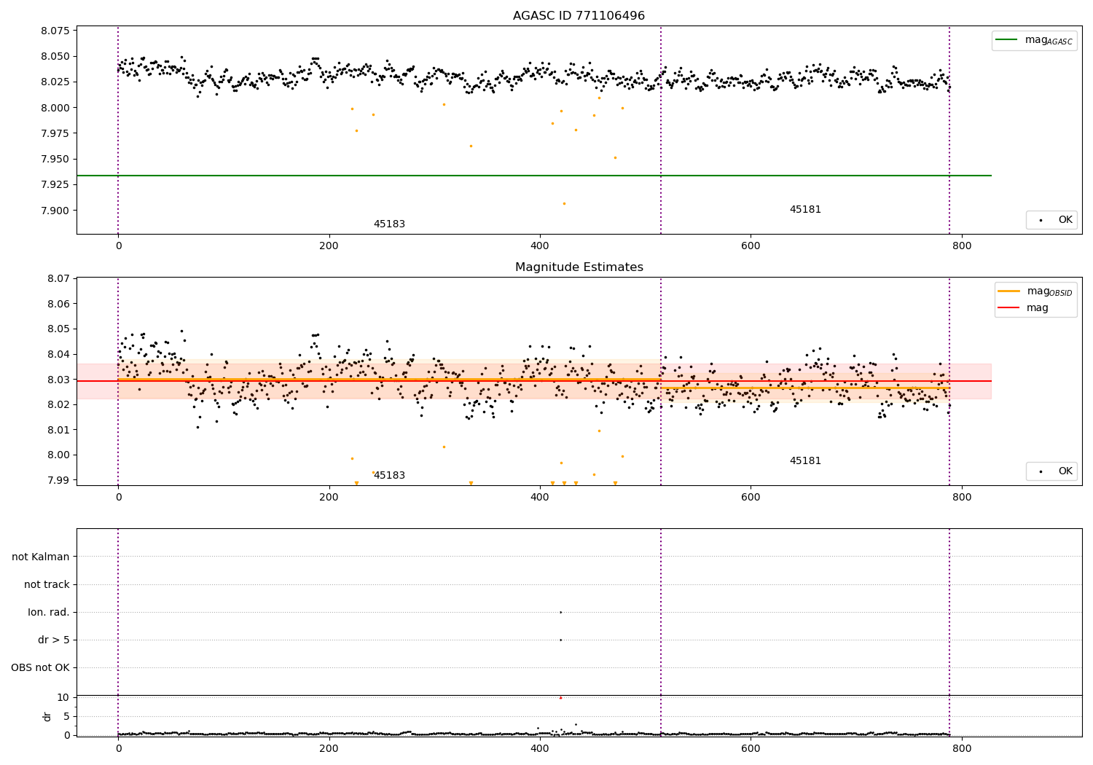Click the 'OBS not OK' axis label
The width and height of the screenshot is (1093, 765).
pyautogui.click(x=41, y=667)
